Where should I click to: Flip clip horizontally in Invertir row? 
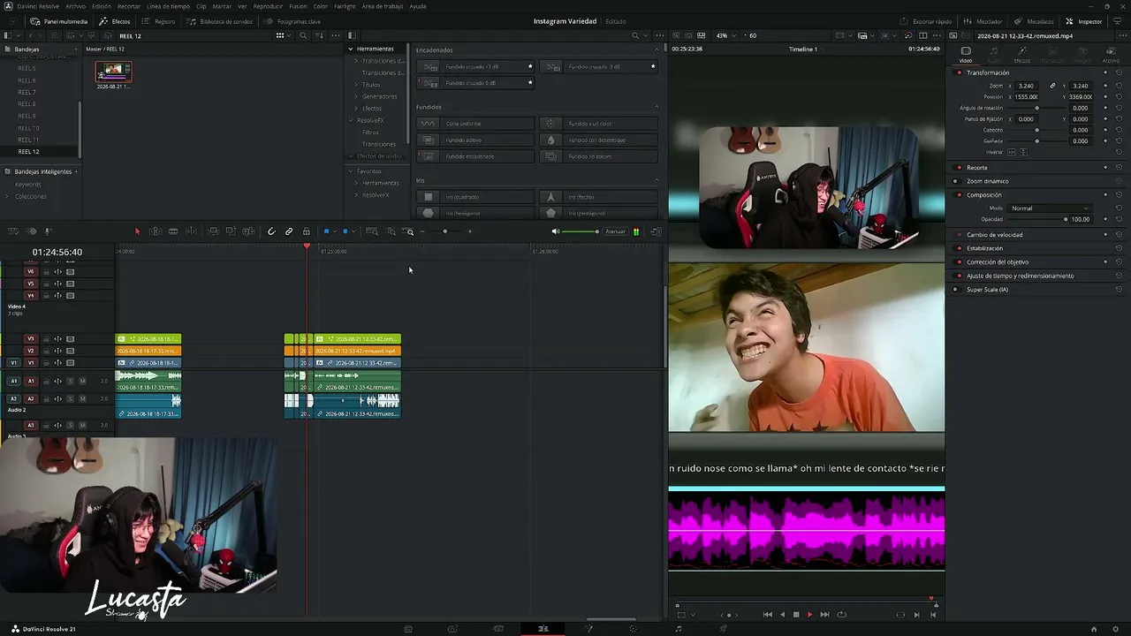tap(1013, 152)
